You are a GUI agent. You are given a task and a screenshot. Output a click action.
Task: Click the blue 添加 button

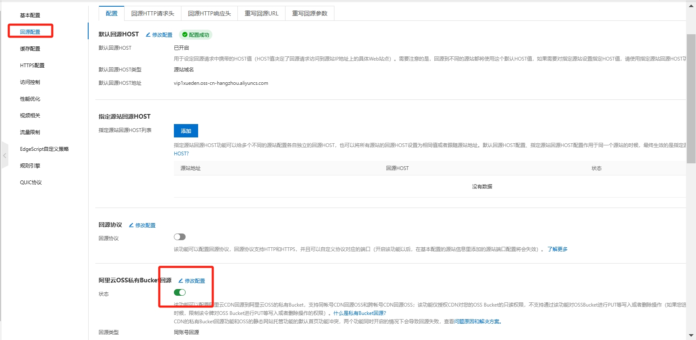tap(186, 131)
